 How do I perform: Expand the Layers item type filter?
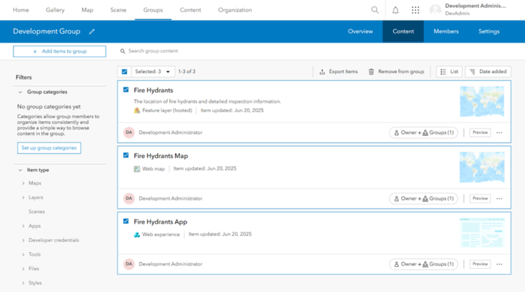click(23, 198)
